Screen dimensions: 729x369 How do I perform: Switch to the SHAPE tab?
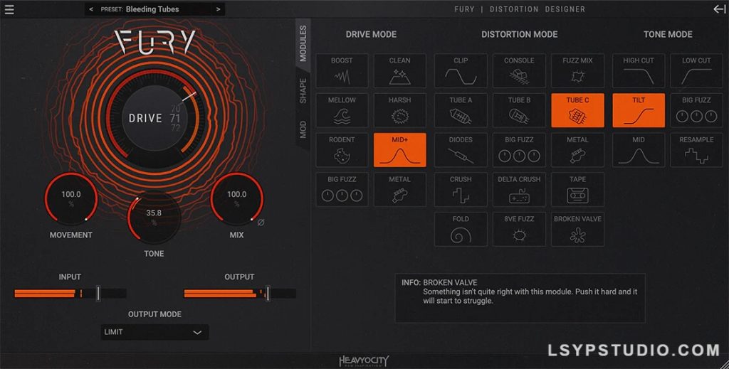(x=303, y=91)
